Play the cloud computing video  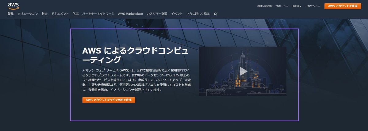click(x=243, y=71)
